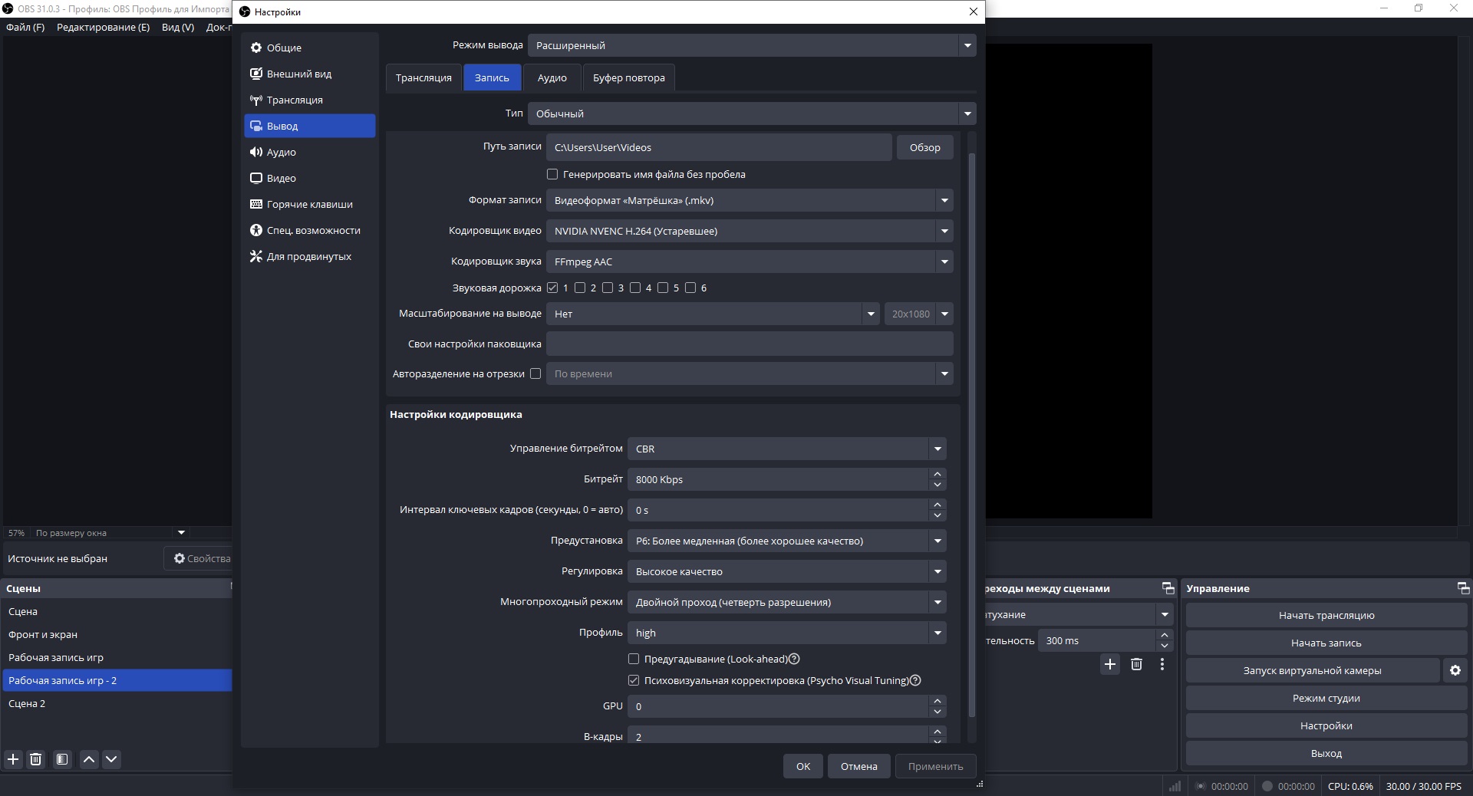Open the Кодировщик звука dropdown
This screenshot has width=1473, height=796.
point(750,261)
